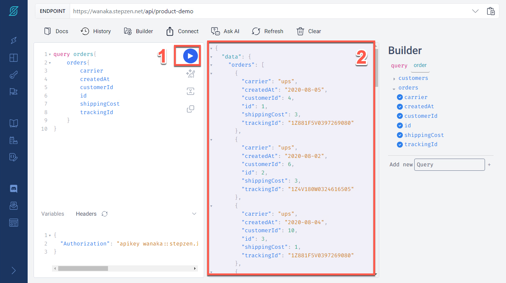Click the StepZen logo icon
This screenshot has width=506, height=283.
[x=14, y=11]
